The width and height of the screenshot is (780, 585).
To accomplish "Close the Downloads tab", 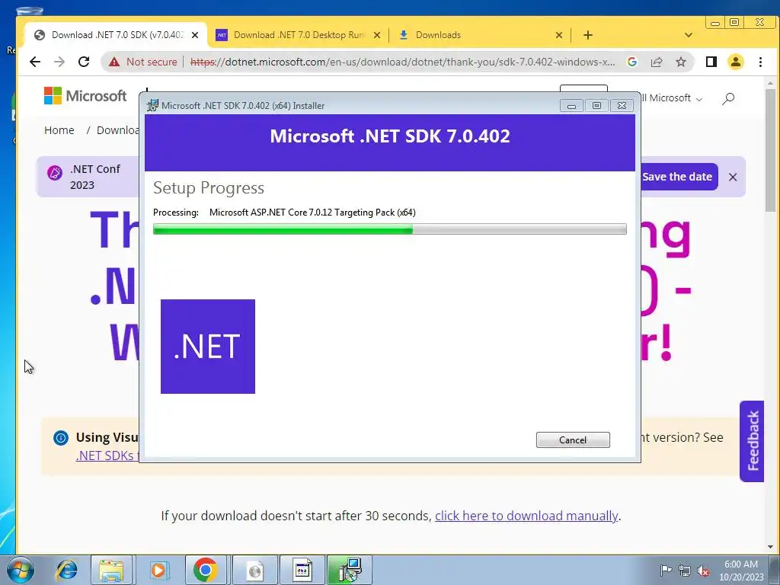I will (558, 35).
